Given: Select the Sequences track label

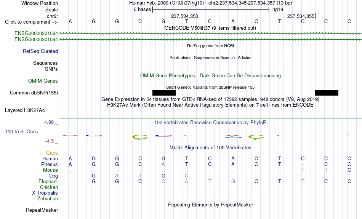Looking at the screenshot, I should [45, 63].
